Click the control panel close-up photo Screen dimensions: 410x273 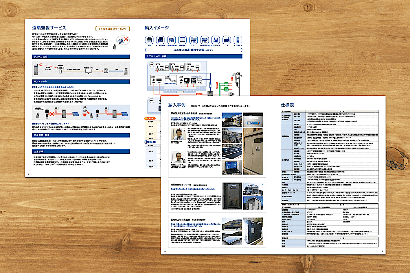[253, 120]
